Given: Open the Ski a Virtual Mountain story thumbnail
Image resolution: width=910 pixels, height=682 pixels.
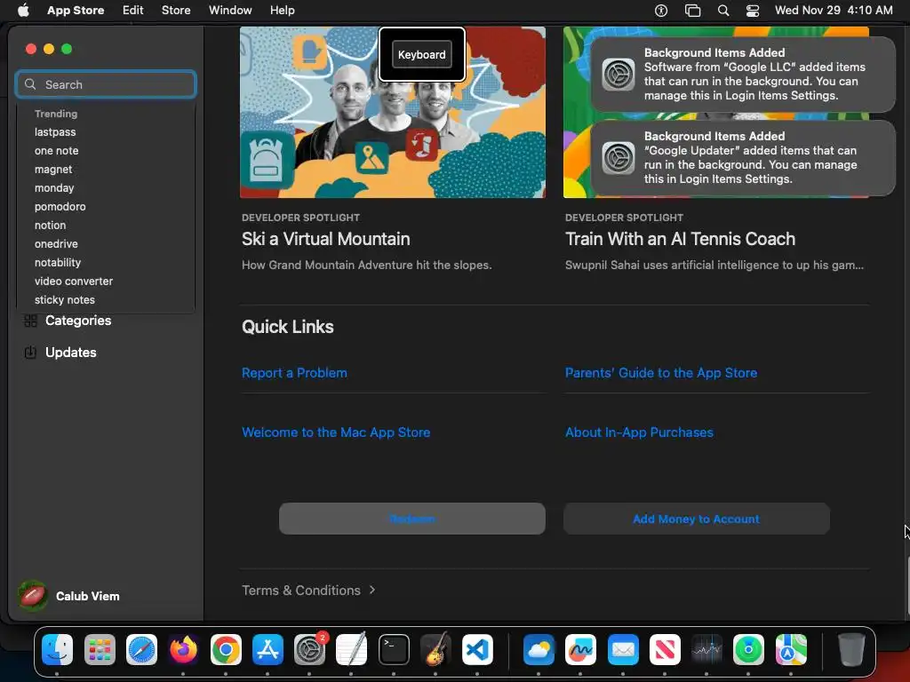Looking at the screenshot, I should click(392, 112).
